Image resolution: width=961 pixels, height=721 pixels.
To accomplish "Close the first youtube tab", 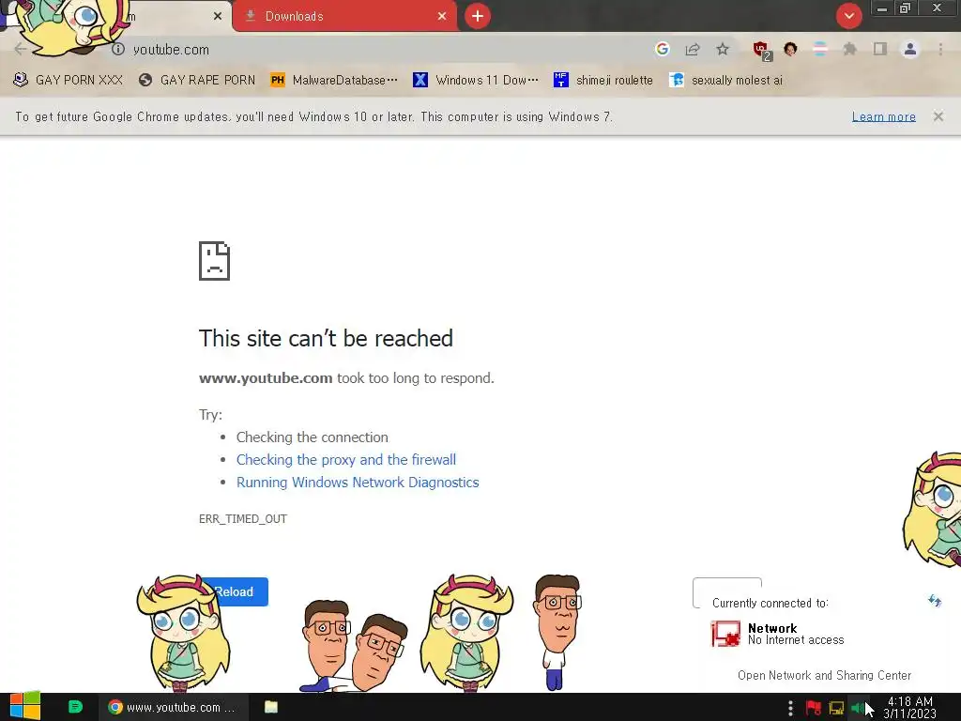I will (218, 17).
